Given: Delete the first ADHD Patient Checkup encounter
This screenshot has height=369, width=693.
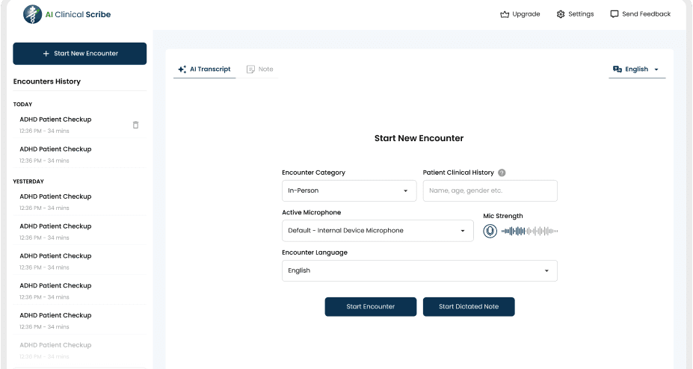Looking at the screenshot, I should 135,125.
